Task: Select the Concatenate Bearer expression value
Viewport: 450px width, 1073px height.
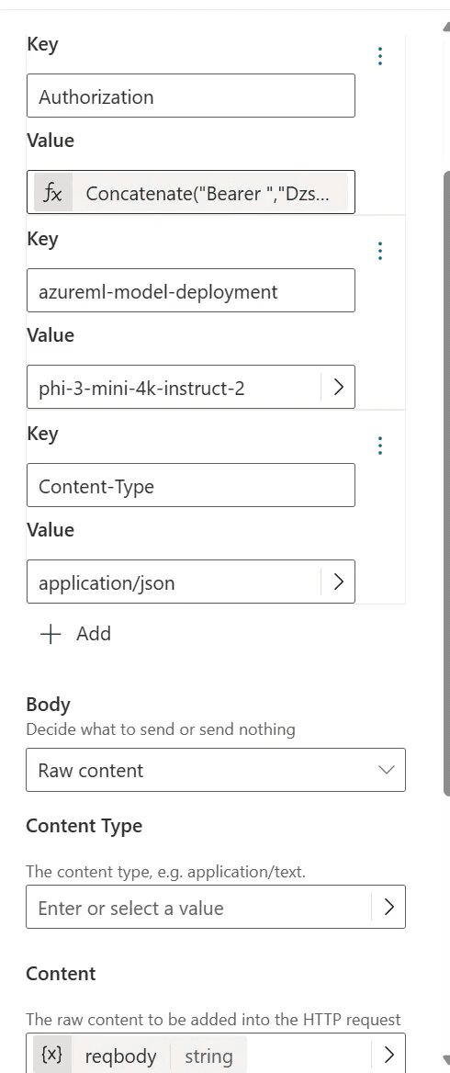Action: point(191,192)
